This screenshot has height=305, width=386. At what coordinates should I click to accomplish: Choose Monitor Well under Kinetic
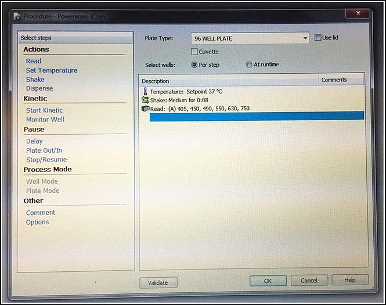(x=45, y=120)
